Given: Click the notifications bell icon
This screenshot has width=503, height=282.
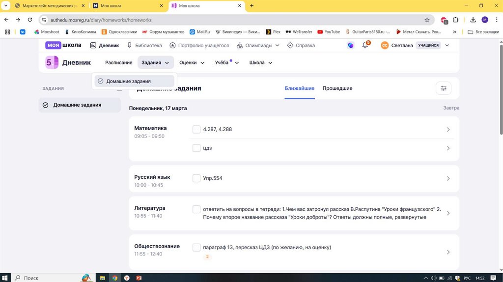Looking at the screenshot, I should coord(365,45).
